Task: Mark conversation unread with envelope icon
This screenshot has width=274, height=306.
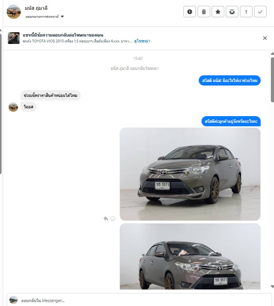Action: coord(232,12)
